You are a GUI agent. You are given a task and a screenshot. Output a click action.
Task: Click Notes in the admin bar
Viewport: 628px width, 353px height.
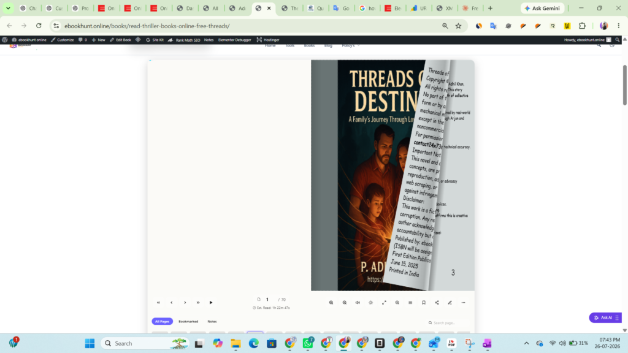(x=209, y=40)
